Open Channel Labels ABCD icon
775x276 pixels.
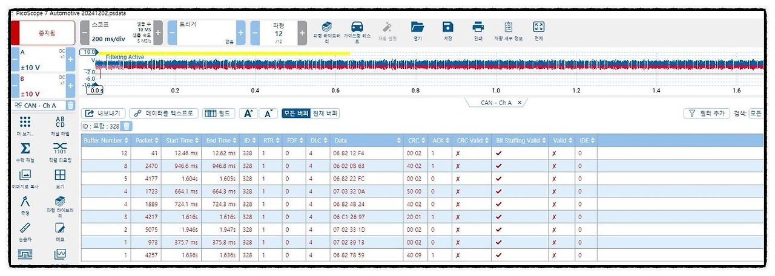[x=60, y=125]
